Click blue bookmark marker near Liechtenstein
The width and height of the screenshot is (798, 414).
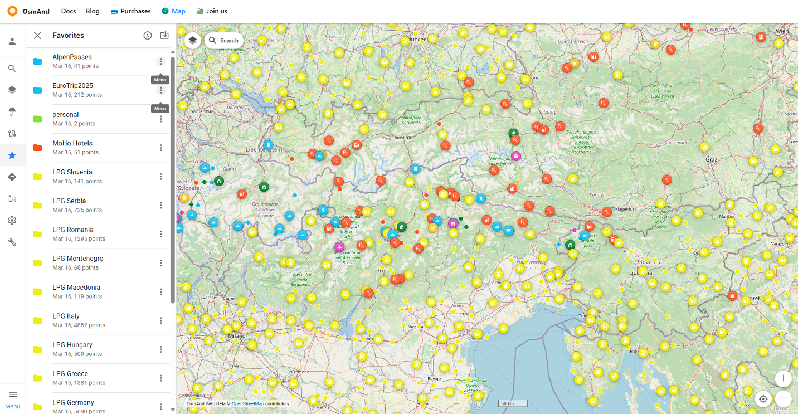pos(268,146)
